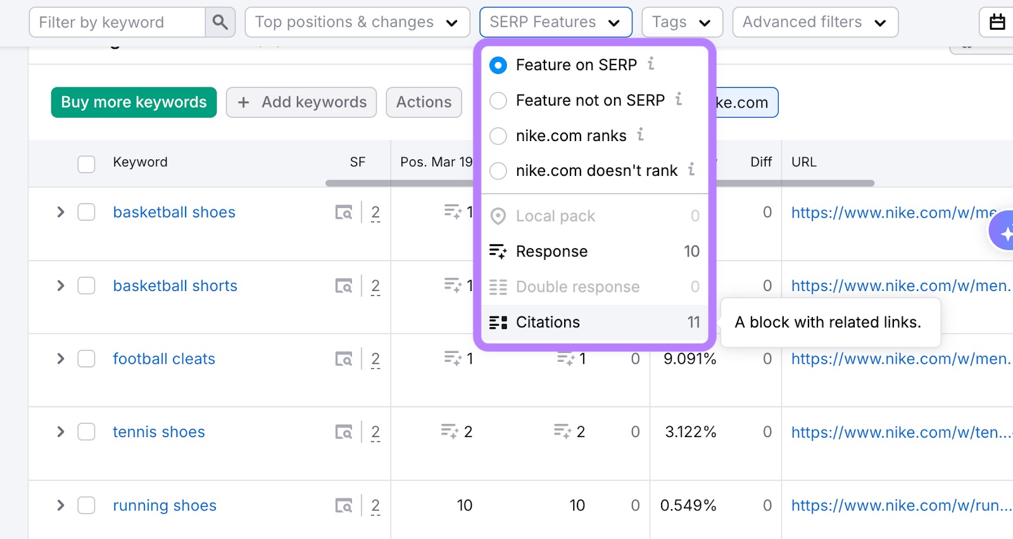The height and width of the screenshot is (539, 1013).
Task: Click the horizontal table scrollbar
Action: coord(399,183)
